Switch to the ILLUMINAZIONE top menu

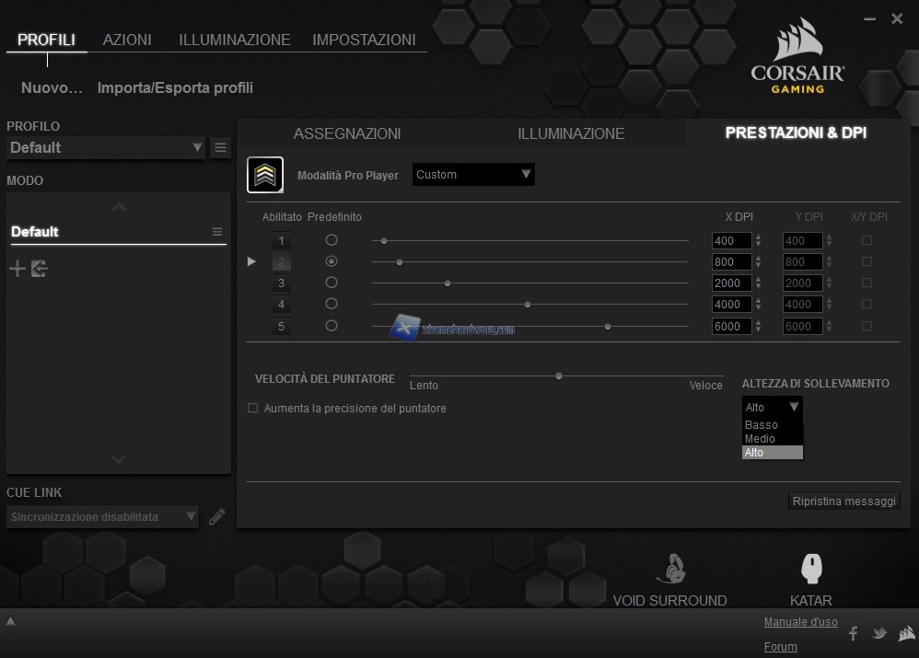pos(234,40)
